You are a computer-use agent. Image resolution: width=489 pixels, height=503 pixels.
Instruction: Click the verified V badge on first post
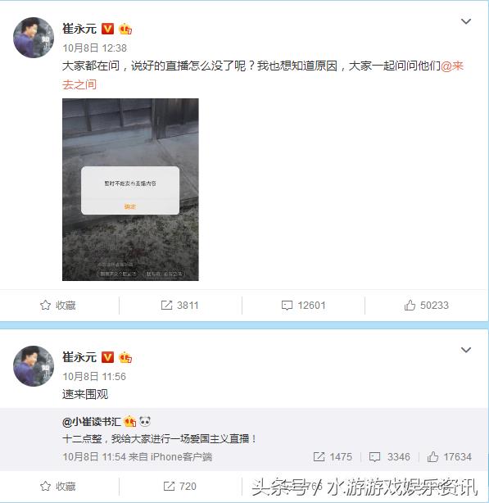107,29
